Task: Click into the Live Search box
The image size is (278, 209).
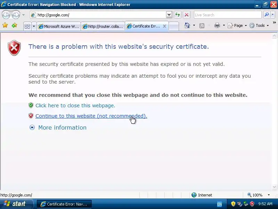Action: click(228, 15)
